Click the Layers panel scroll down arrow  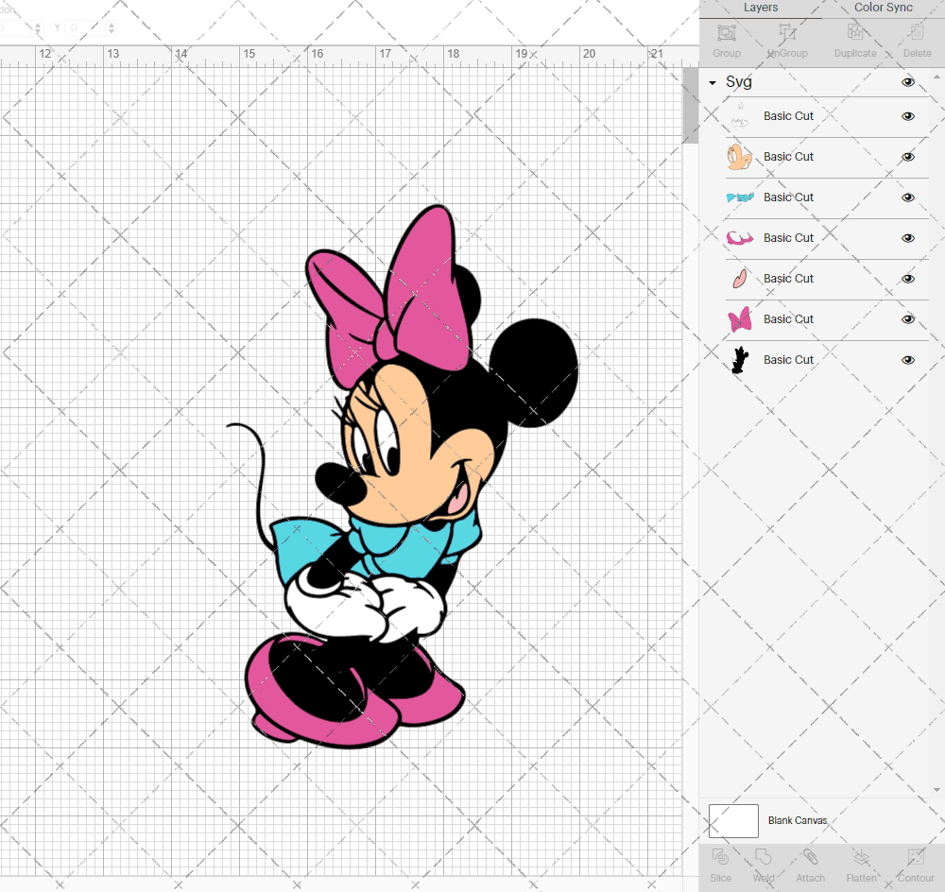pyautogui.click(x=936, y=790)
